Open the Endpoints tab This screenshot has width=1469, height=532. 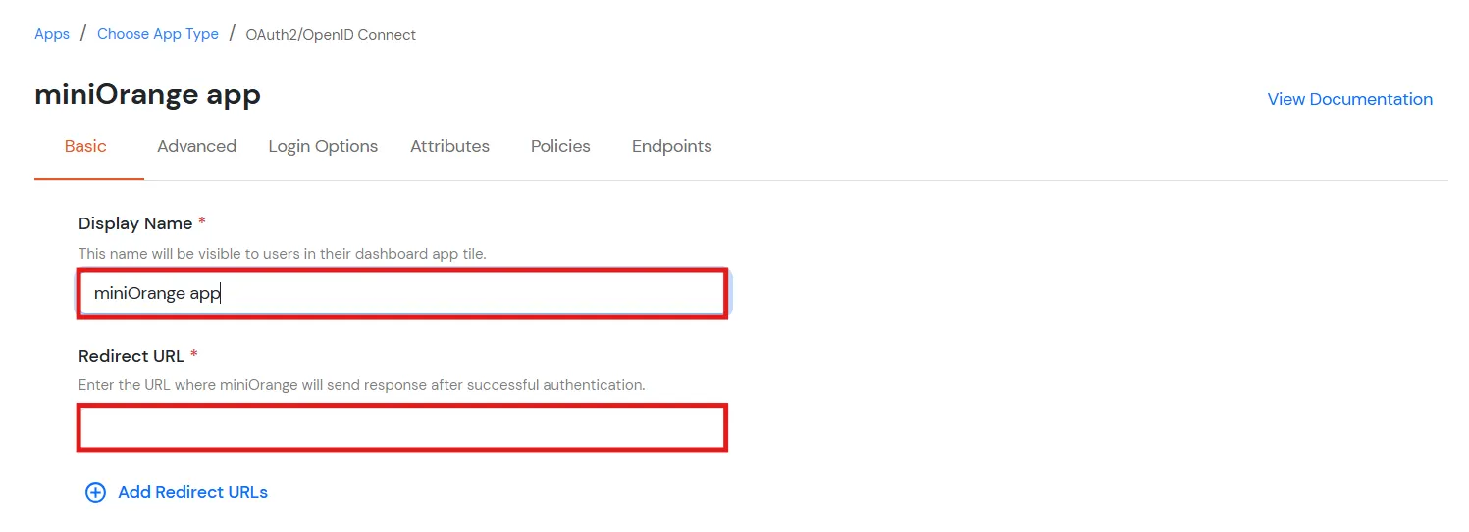point(672,146)
